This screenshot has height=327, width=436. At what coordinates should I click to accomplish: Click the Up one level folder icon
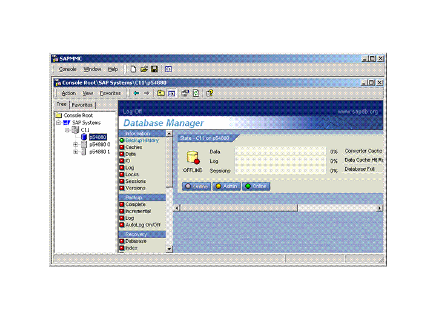click(161, 93)
